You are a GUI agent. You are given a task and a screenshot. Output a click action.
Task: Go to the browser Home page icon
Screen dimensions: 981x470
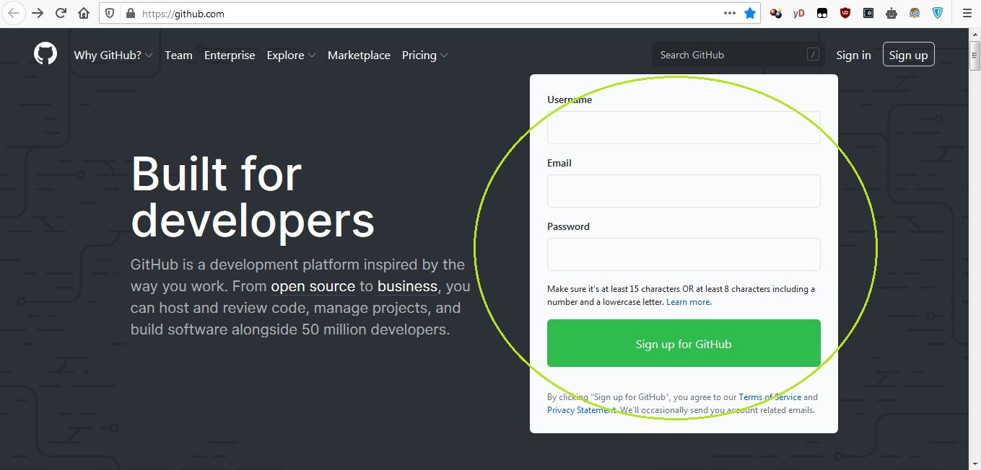[x=84, y=13]
